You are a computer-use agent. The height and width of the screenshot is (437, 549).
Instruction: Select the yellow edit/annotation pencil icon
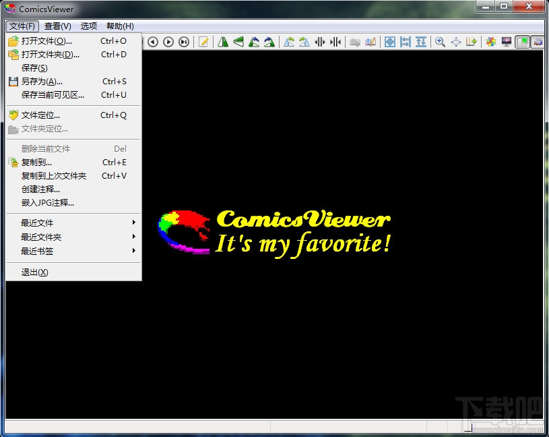click(203, 42)
